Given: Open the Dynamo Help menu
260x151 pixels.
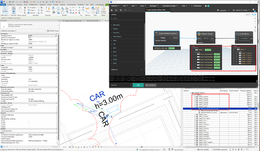Looking at the screenshot, I should click(184, 6).
